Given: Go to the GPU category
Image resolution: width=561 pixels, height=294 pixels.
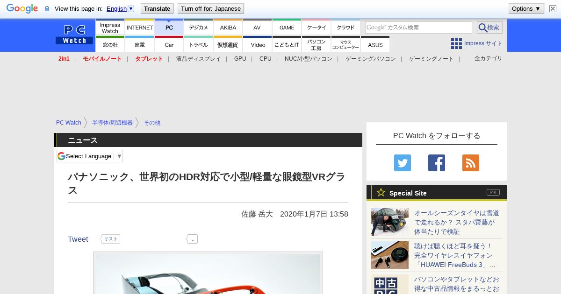Looking at the screenshot, I should [240, 59].
